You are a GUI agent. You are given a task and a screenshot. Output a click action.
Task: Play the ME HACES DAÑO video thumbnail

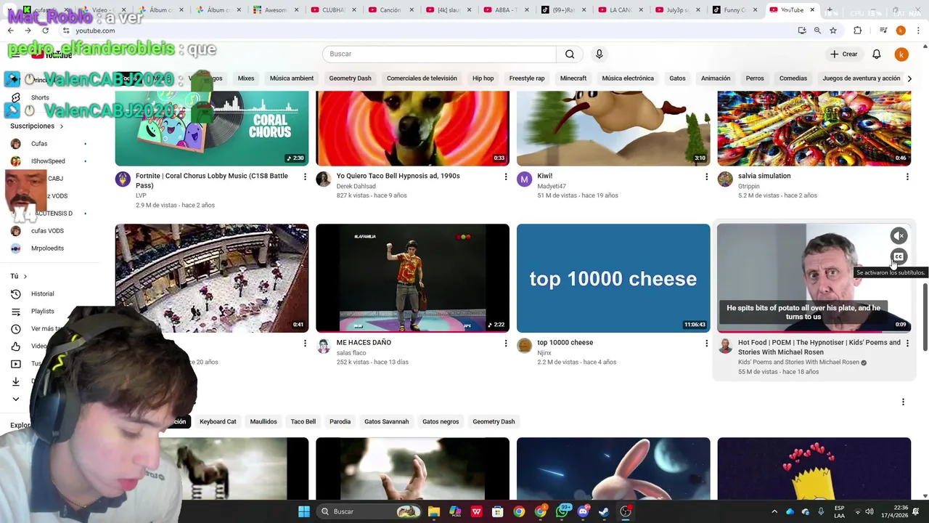pos(412,278)
